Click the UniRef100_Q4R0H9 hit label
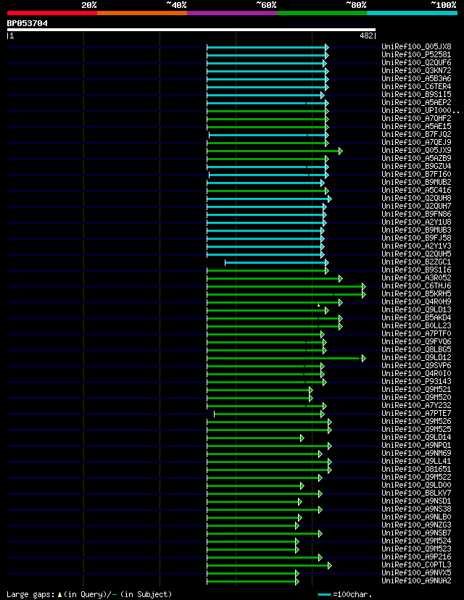This screenshot has width=464, height=600. [416, 302]
